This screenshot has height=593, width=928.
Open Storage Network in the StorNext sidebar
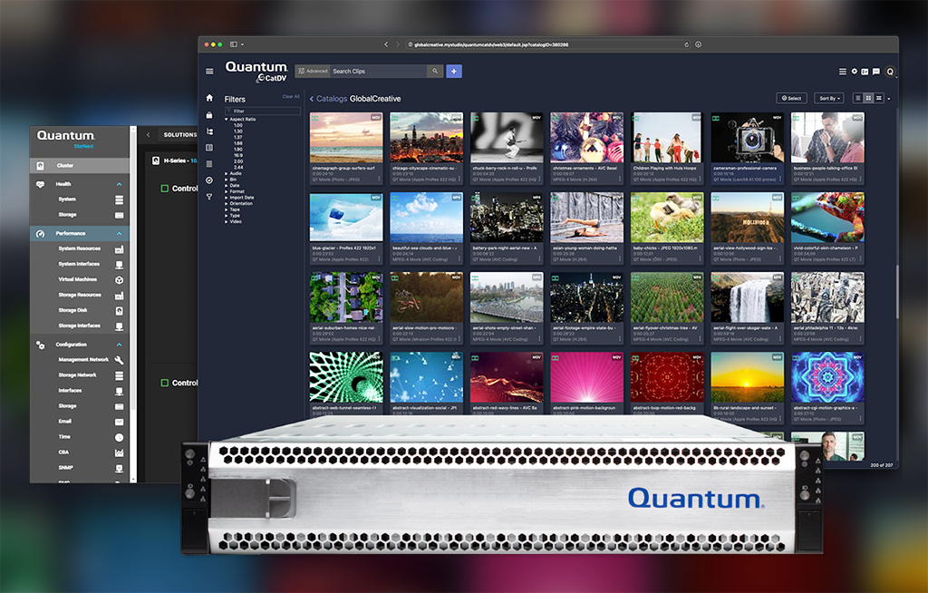pyautogui.click(x=77, y=375)
